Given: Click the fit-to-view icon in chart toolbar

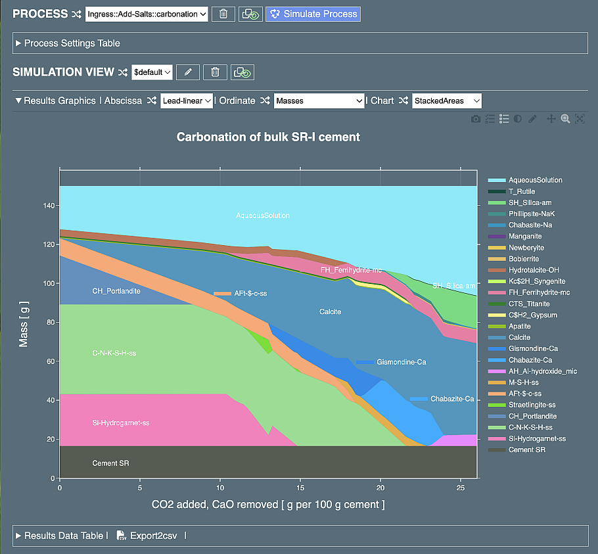Looking at the screenshot, I should (x=580, y=118).
